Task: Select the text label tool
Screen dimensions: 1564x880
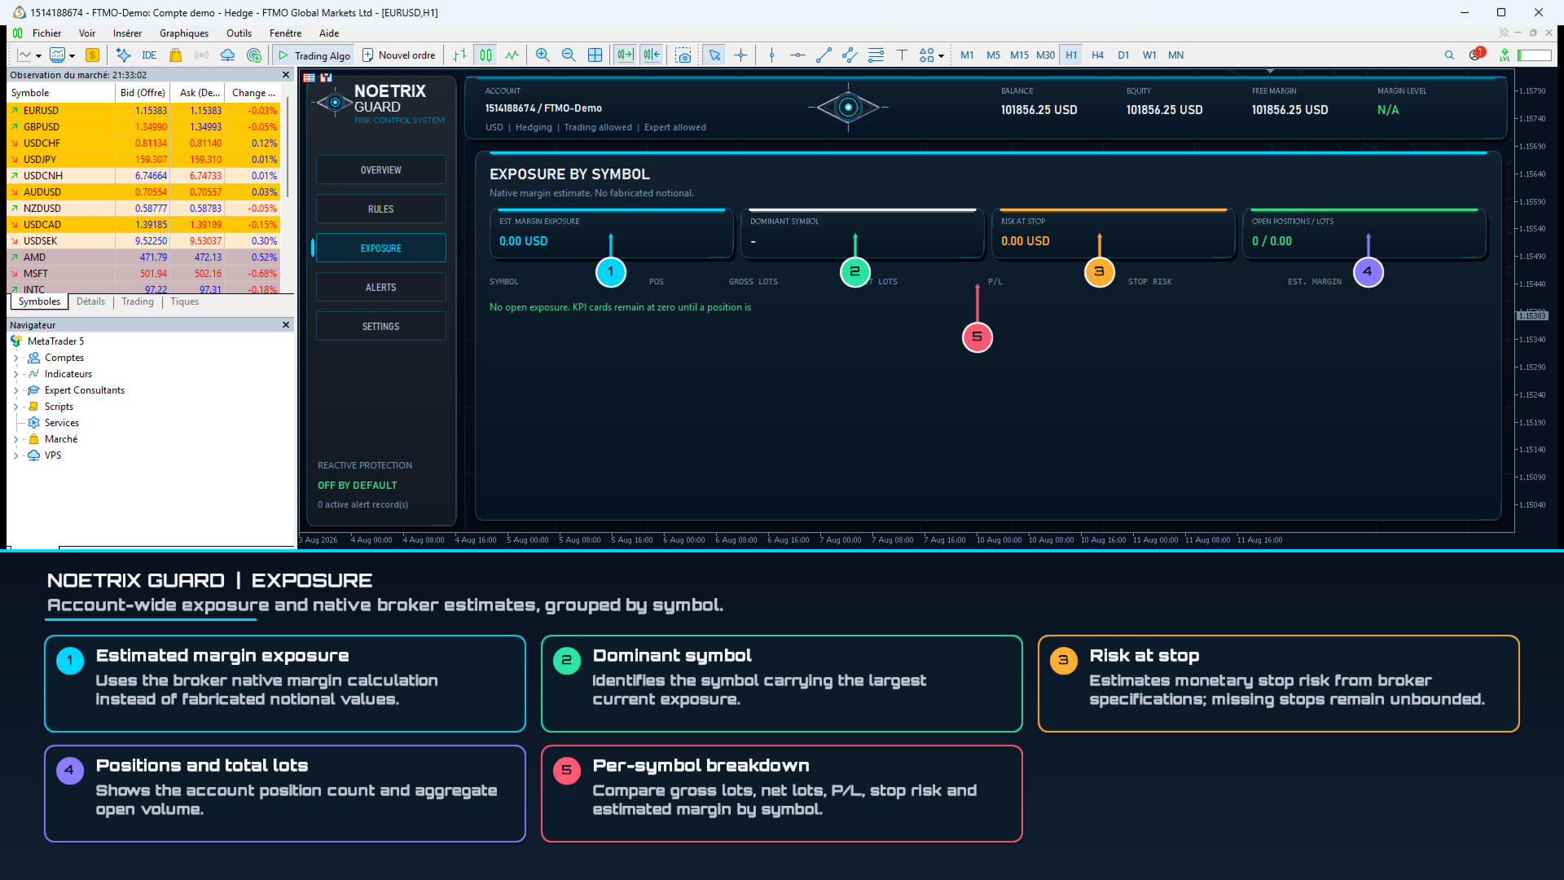Action: point(902,55)
